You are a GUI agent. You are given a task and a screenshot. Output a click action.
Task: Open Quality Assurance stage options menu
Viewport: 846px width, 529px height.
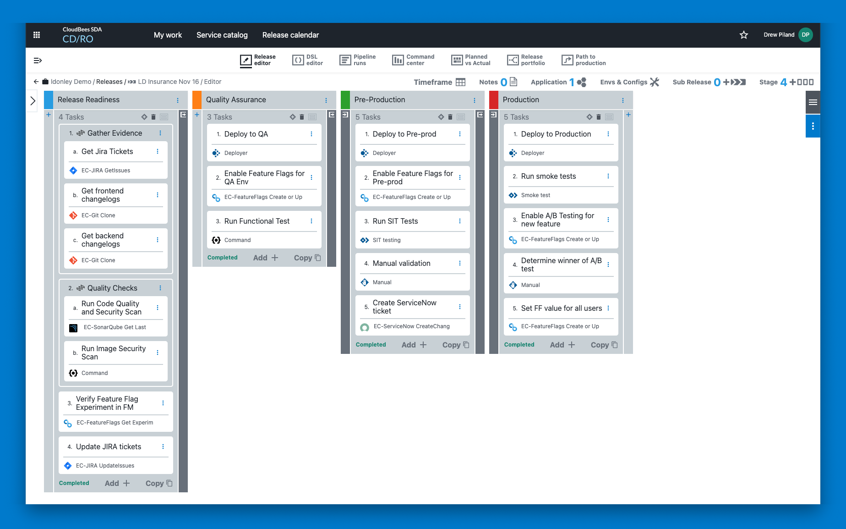[x=326, y=100]
